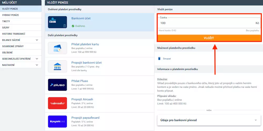Click 'Limit: 10 až 24 000 Kč' text
This screenshot has width=263, height=131.
(83, 125)
